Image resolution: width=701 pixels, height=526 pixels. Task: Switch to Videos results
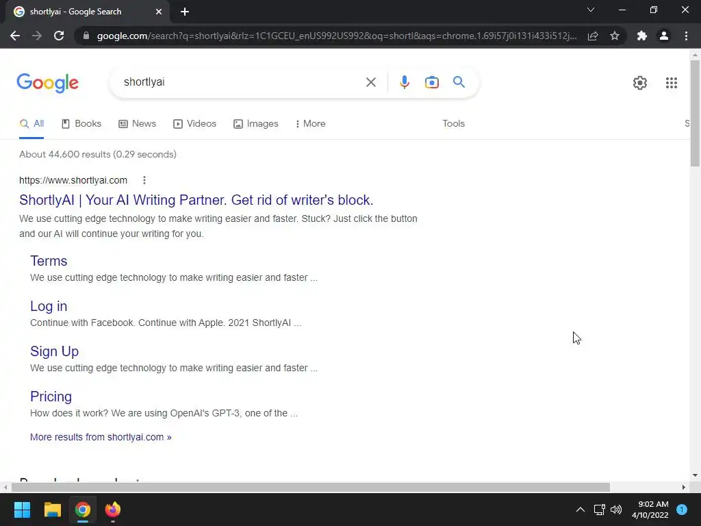click(194, 124)
